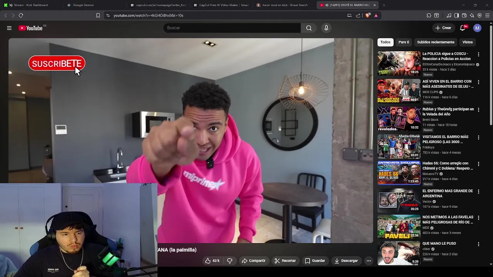Open options for QUE MANO LE PUSO video

(478, 244)
